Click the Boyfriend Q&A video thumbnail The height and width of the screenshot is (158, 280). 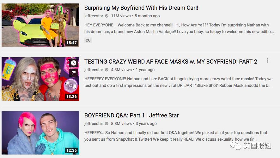40,133
